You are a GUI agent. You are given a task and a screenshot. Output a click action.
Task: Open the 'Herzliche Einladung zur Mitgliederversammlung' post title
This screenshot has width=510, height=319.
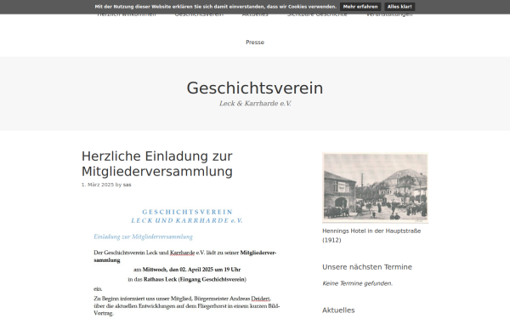(157, 163)
